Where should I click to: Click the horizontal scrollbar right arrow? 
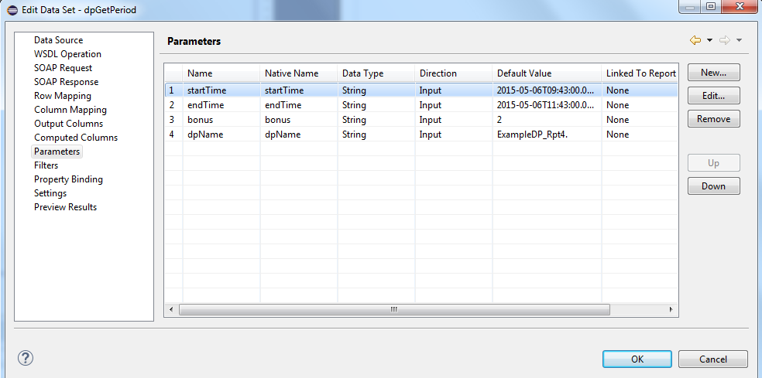(x=671, y=309)
